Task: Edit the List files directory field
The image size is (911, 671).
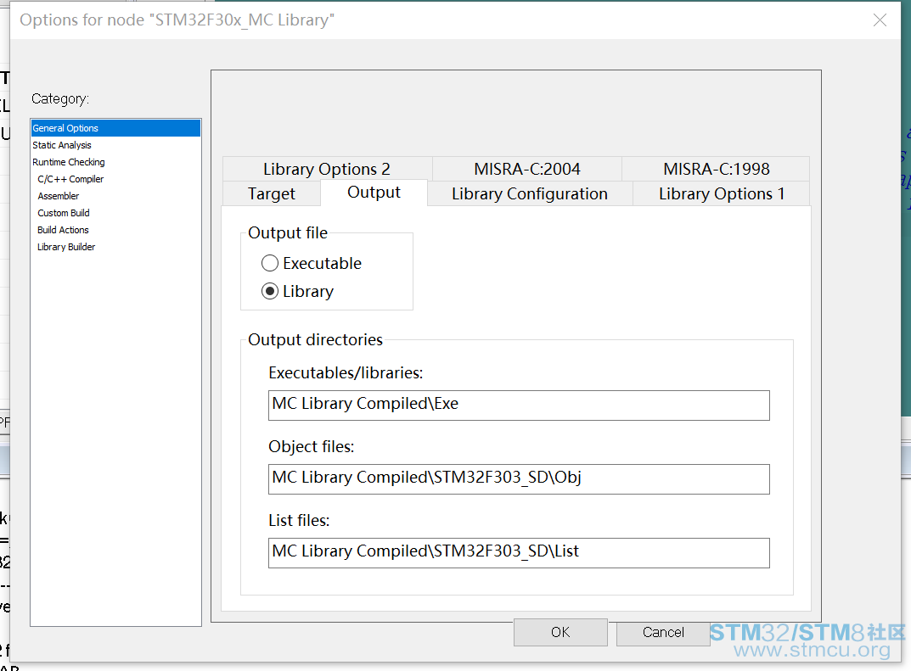Action: (519, 552)
